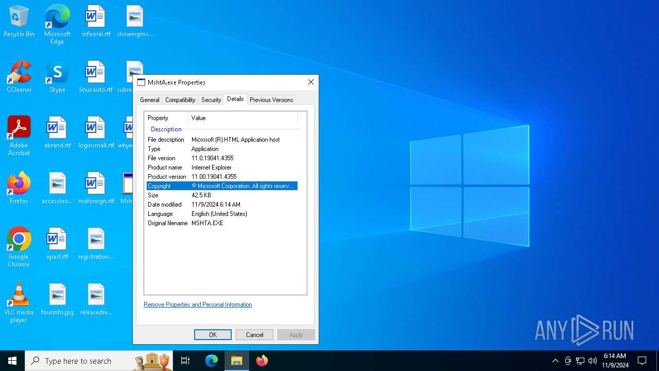Open the Recycle Bin desktop icon
This screenshot has height=371, width=659.
pos(19,22)
